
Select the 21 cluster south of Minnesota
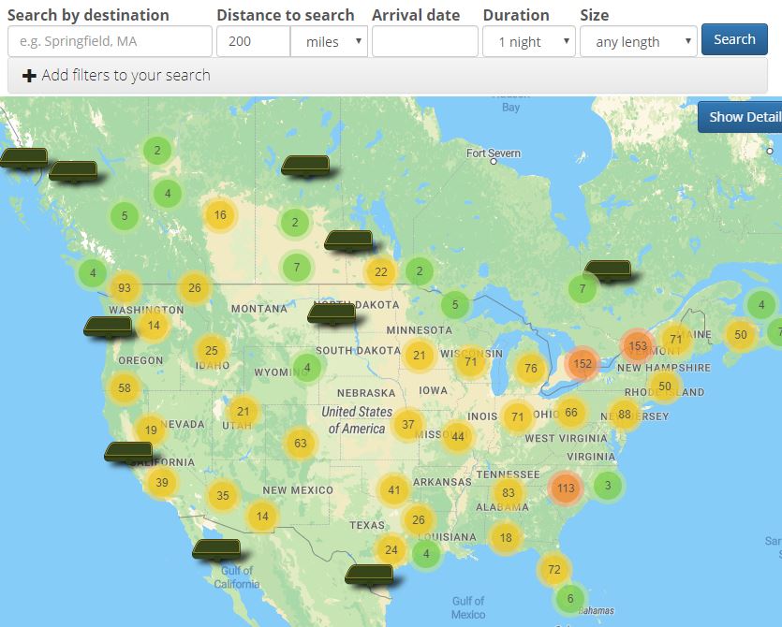coord(419,356)
